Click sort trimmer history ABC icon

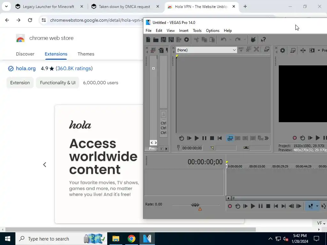click(x=241, y=49)
